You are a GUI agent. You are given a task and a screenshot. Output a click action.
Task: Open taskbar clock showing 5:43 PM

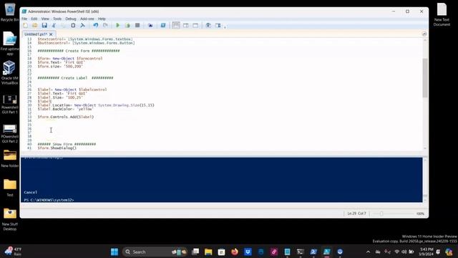(x=427, y=252)
